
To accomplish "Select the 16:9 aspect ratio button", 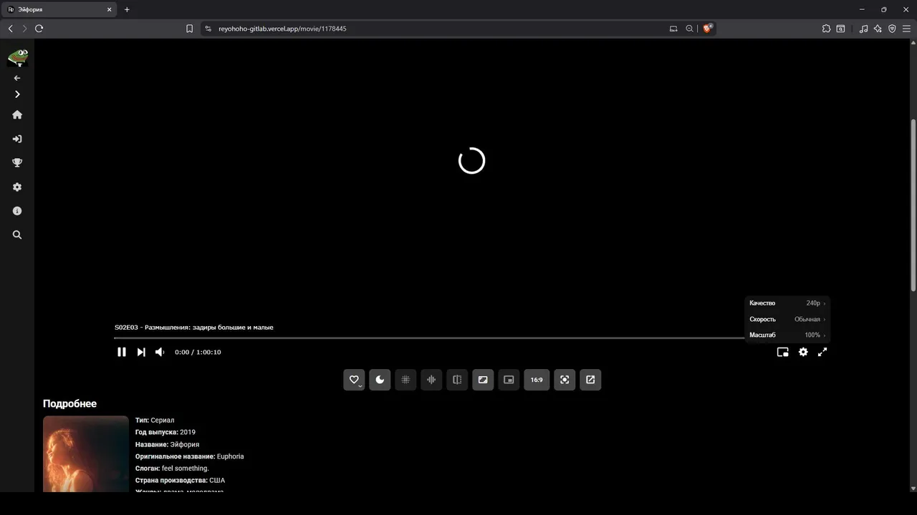I will 537,380.
